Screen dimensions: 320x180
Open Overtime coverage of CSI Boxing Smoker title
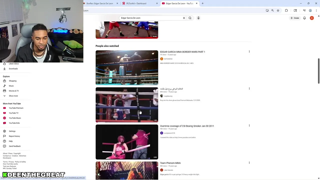(x=187, y=126)
